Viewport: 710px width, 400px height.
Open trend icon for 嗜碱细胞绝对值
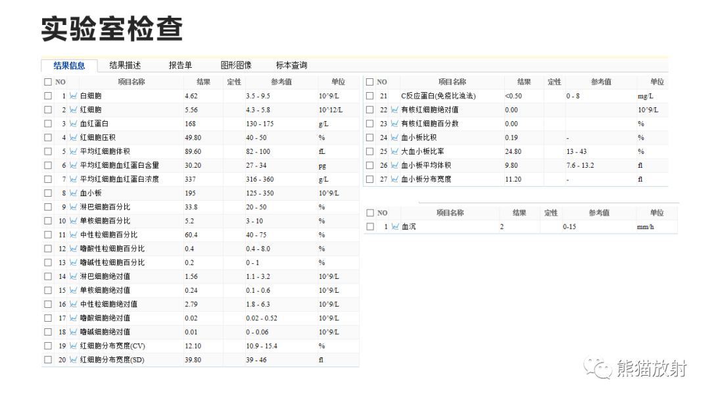click(74, 332)
